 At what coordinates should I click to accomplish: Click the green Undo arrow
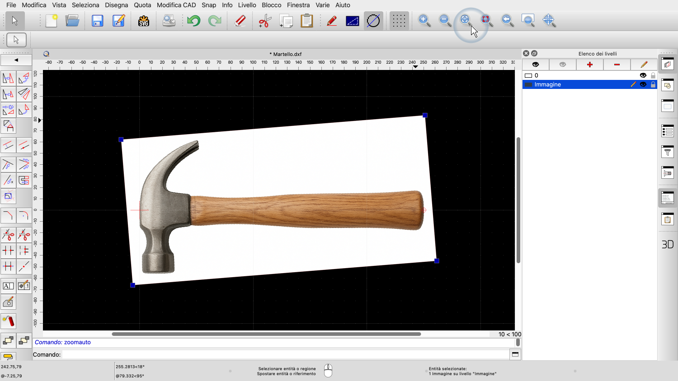point(193,21)
